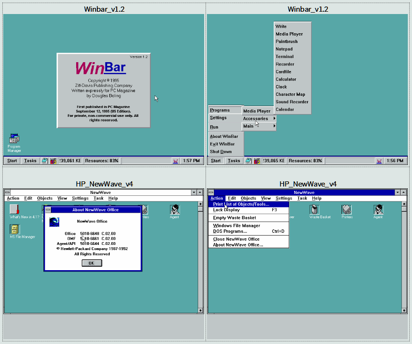Choose About WinBar in the Start menu
The height and width of the screenshot is (344, 412).
225,136
